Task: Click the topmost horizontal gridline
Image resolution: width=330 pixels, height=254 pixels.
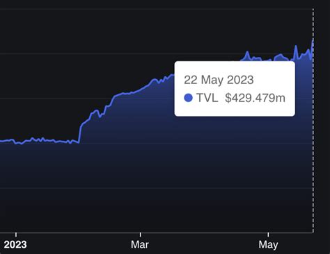Action: tap(156, 9)
